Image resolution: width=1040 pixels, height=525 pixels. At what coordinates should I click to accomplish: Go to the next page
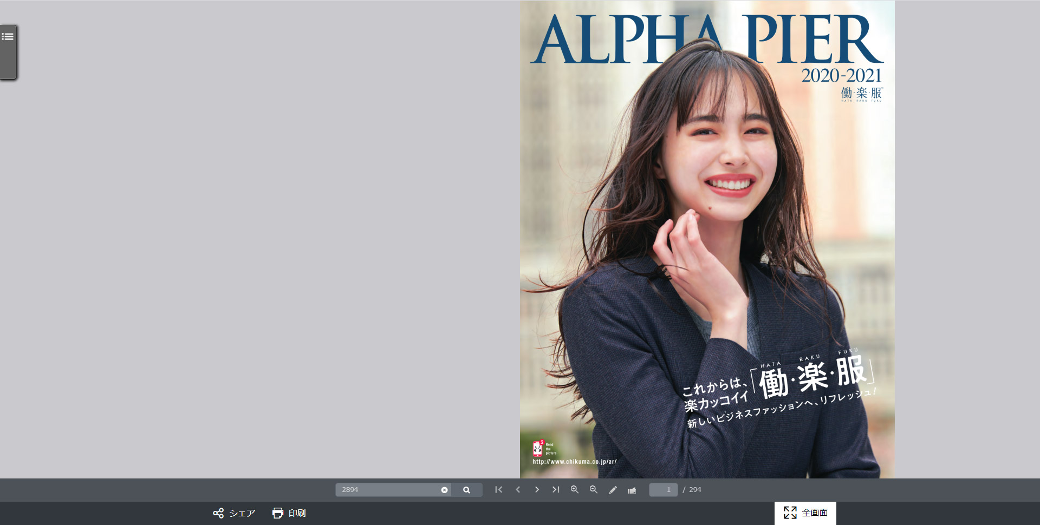537,489
